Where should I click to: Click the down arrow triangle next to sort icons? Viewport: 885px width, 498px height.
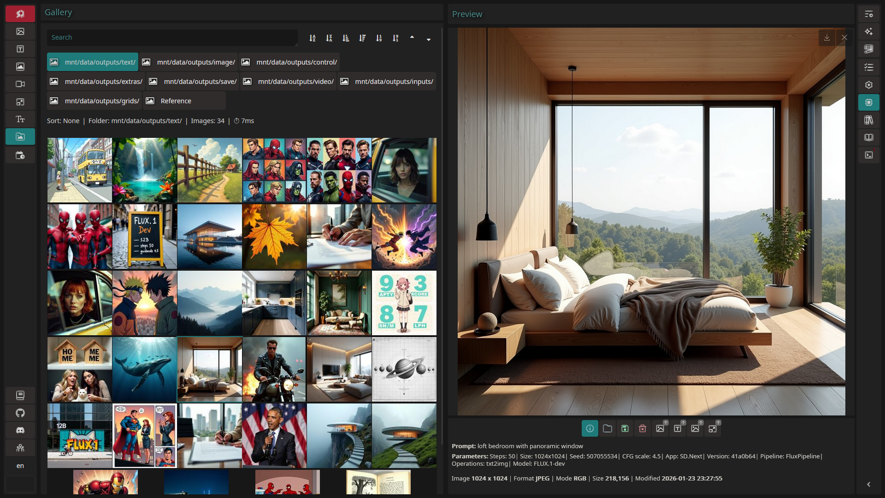[429, 40]
